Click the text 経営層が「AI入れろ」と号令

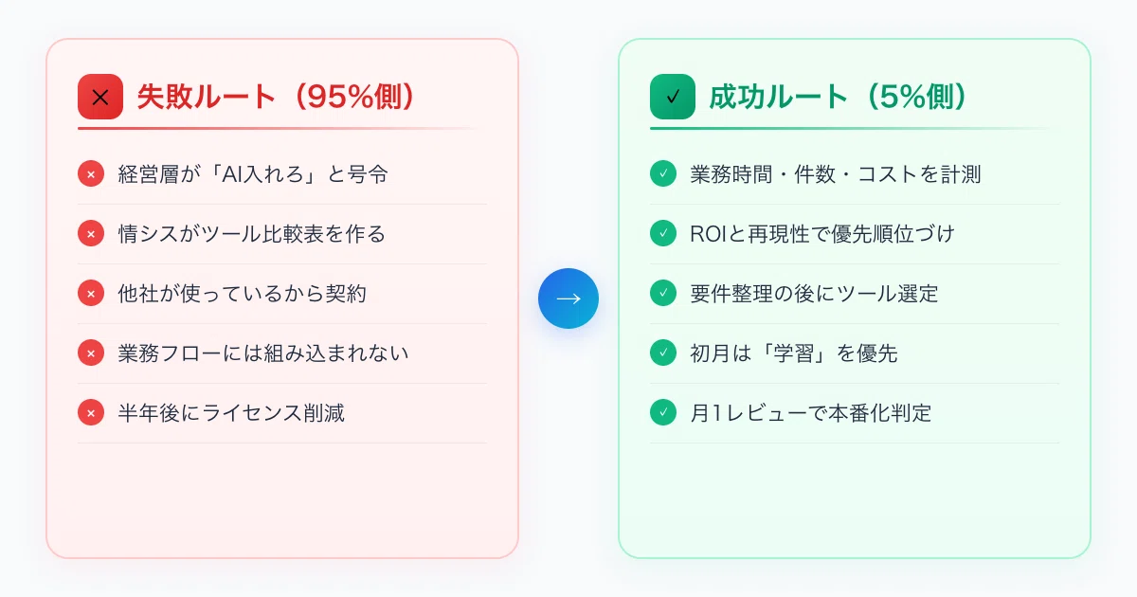tap(253, 174)
